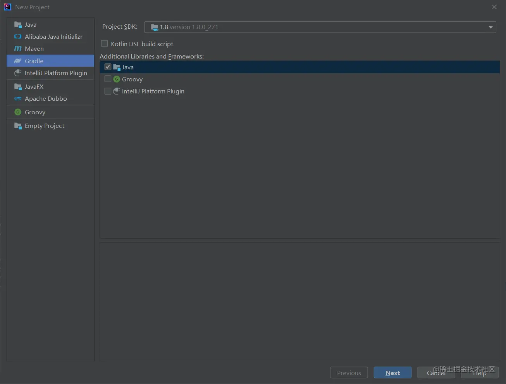
Task: Click the Maven 'm' icon
Action: [18, 49]
